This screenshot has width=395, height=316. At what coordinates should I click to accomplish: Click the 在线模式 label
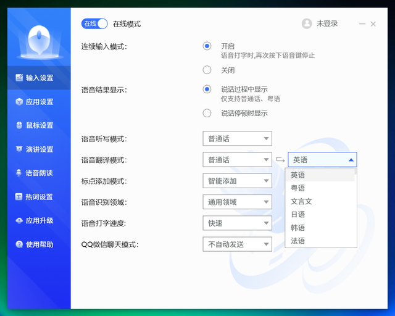tap(127, 24)
